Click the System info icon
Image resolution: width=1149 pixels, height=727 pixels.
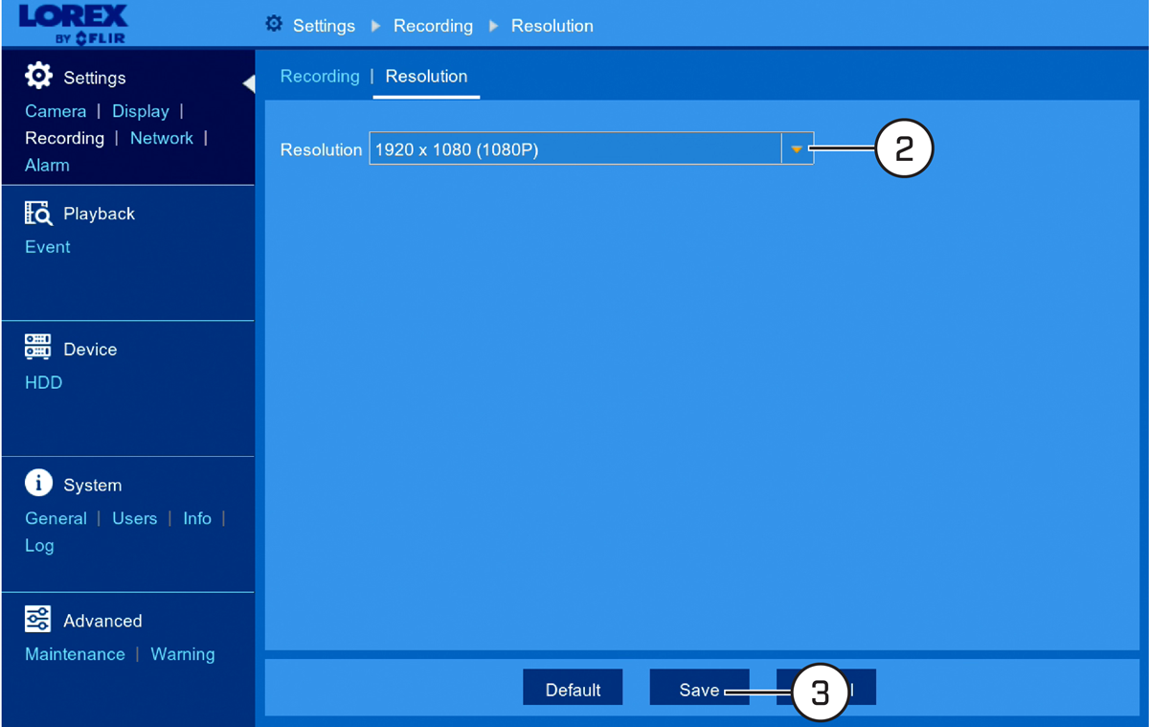(38, 483)
